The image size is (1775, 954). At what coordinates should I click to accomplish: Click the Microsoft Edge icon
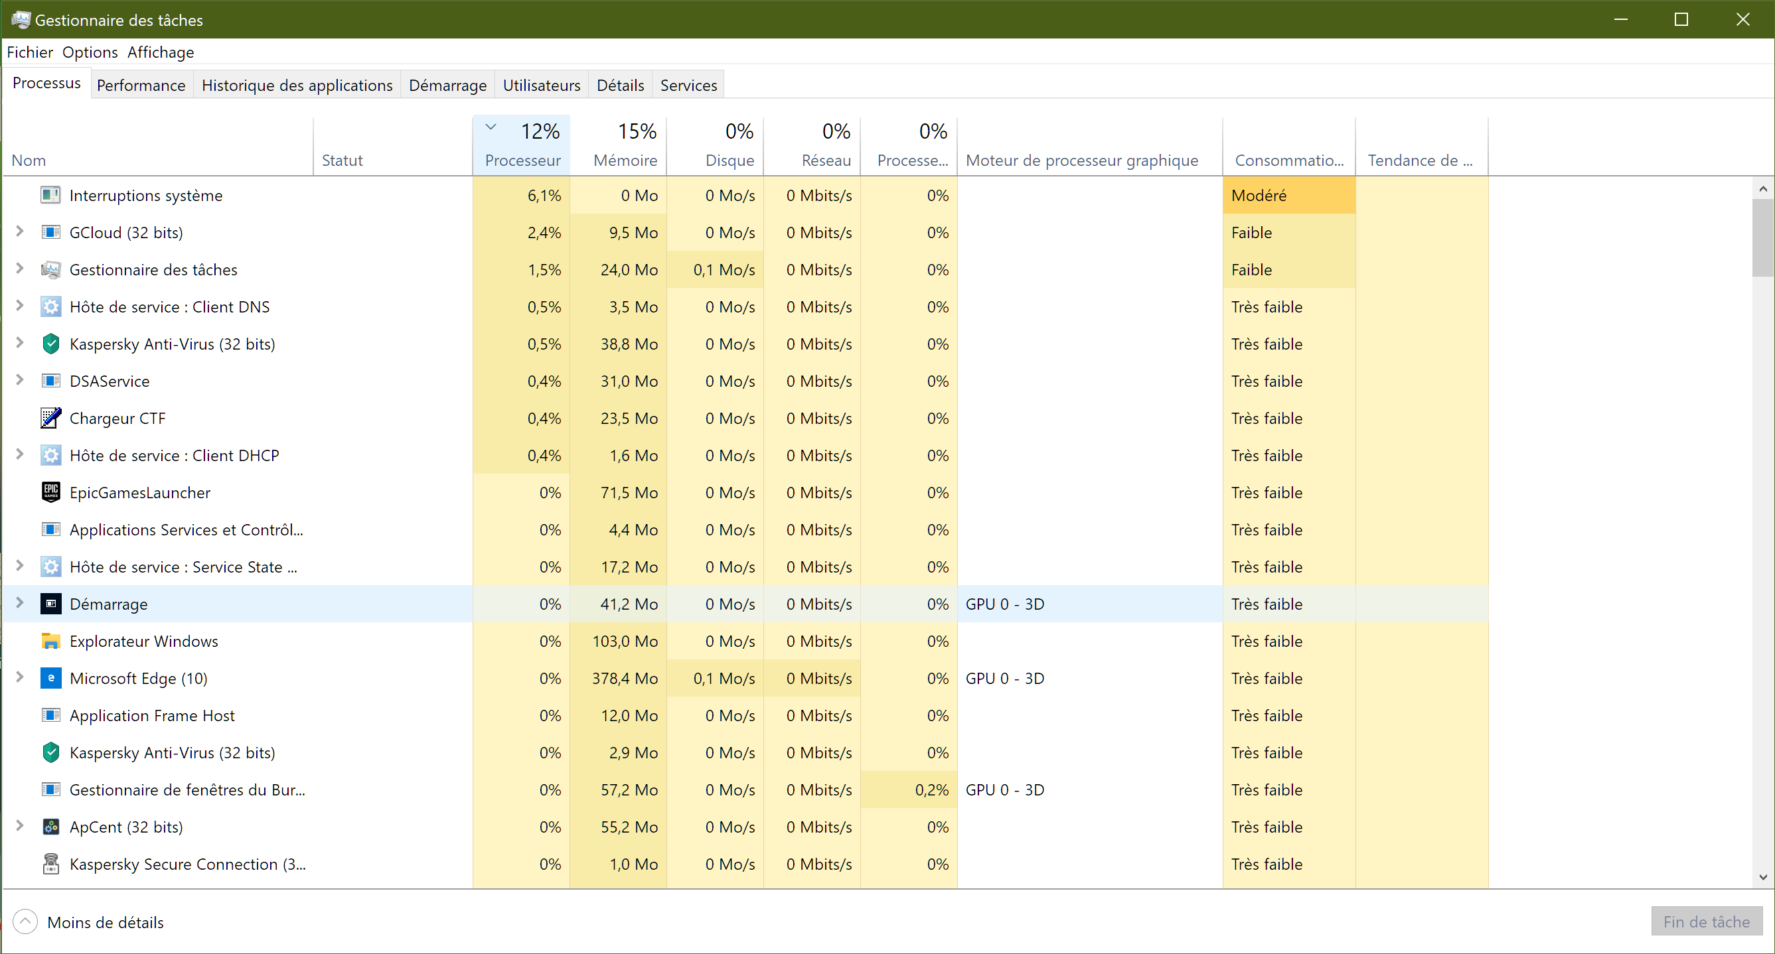coord(51,679)
